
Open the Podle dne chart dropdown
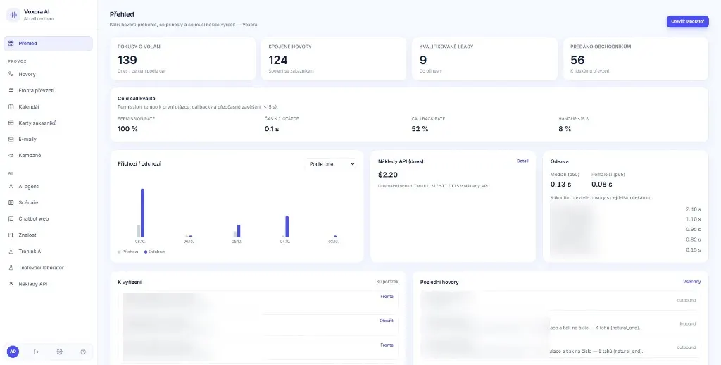[x=331, y=164]
